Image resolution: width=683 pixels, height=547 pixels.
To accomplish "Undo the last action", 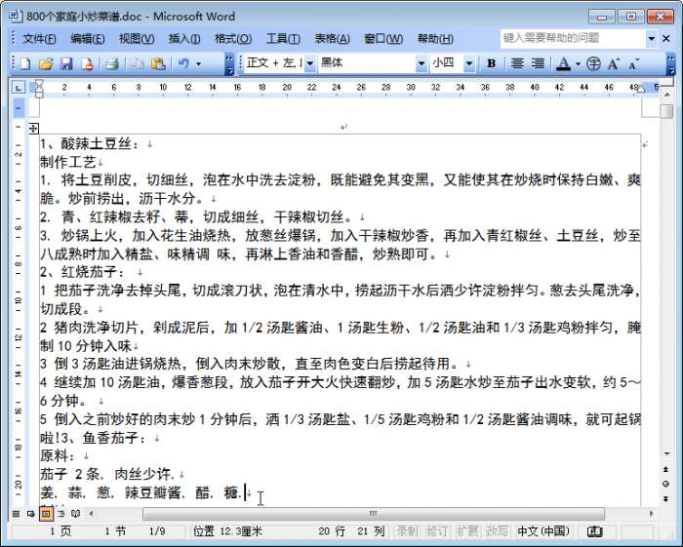I will [183, 64].
